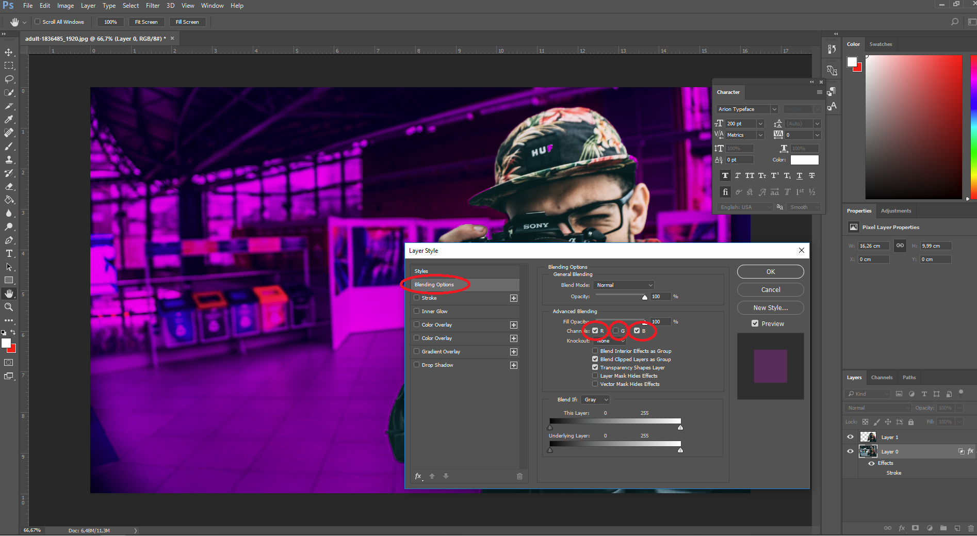Check the G channel checkbox
This screenshot has width=977, height=536.
(616, 331)
